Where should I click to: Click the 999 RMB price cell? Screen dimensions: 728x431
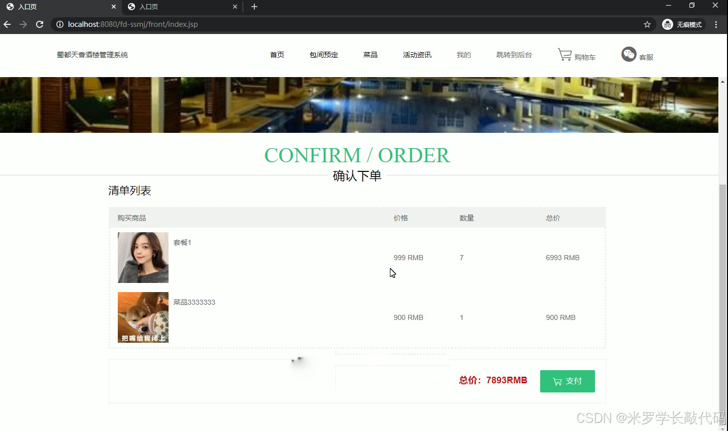[409, 258]
